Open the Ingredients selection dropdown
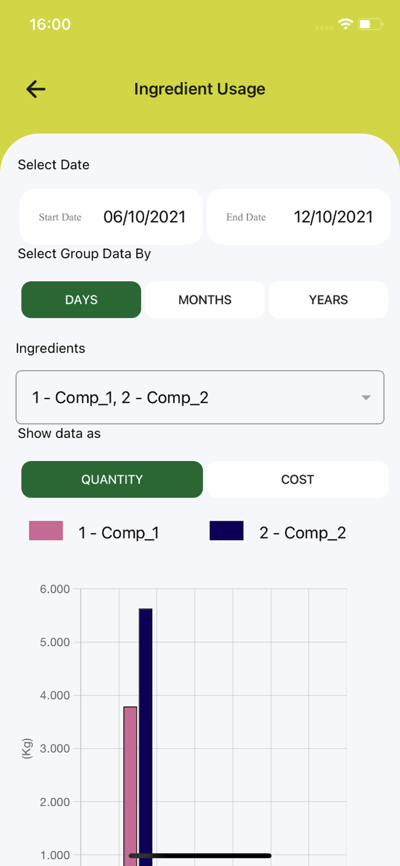 (x=200, y=397)
